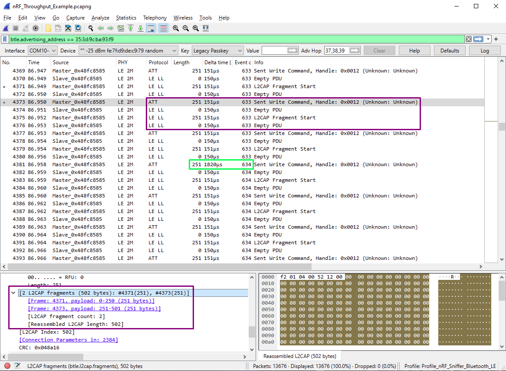The height and width of the screenshot is (371, 506).
Task: Zoom in on the packet list
Action: click(175, 28)
